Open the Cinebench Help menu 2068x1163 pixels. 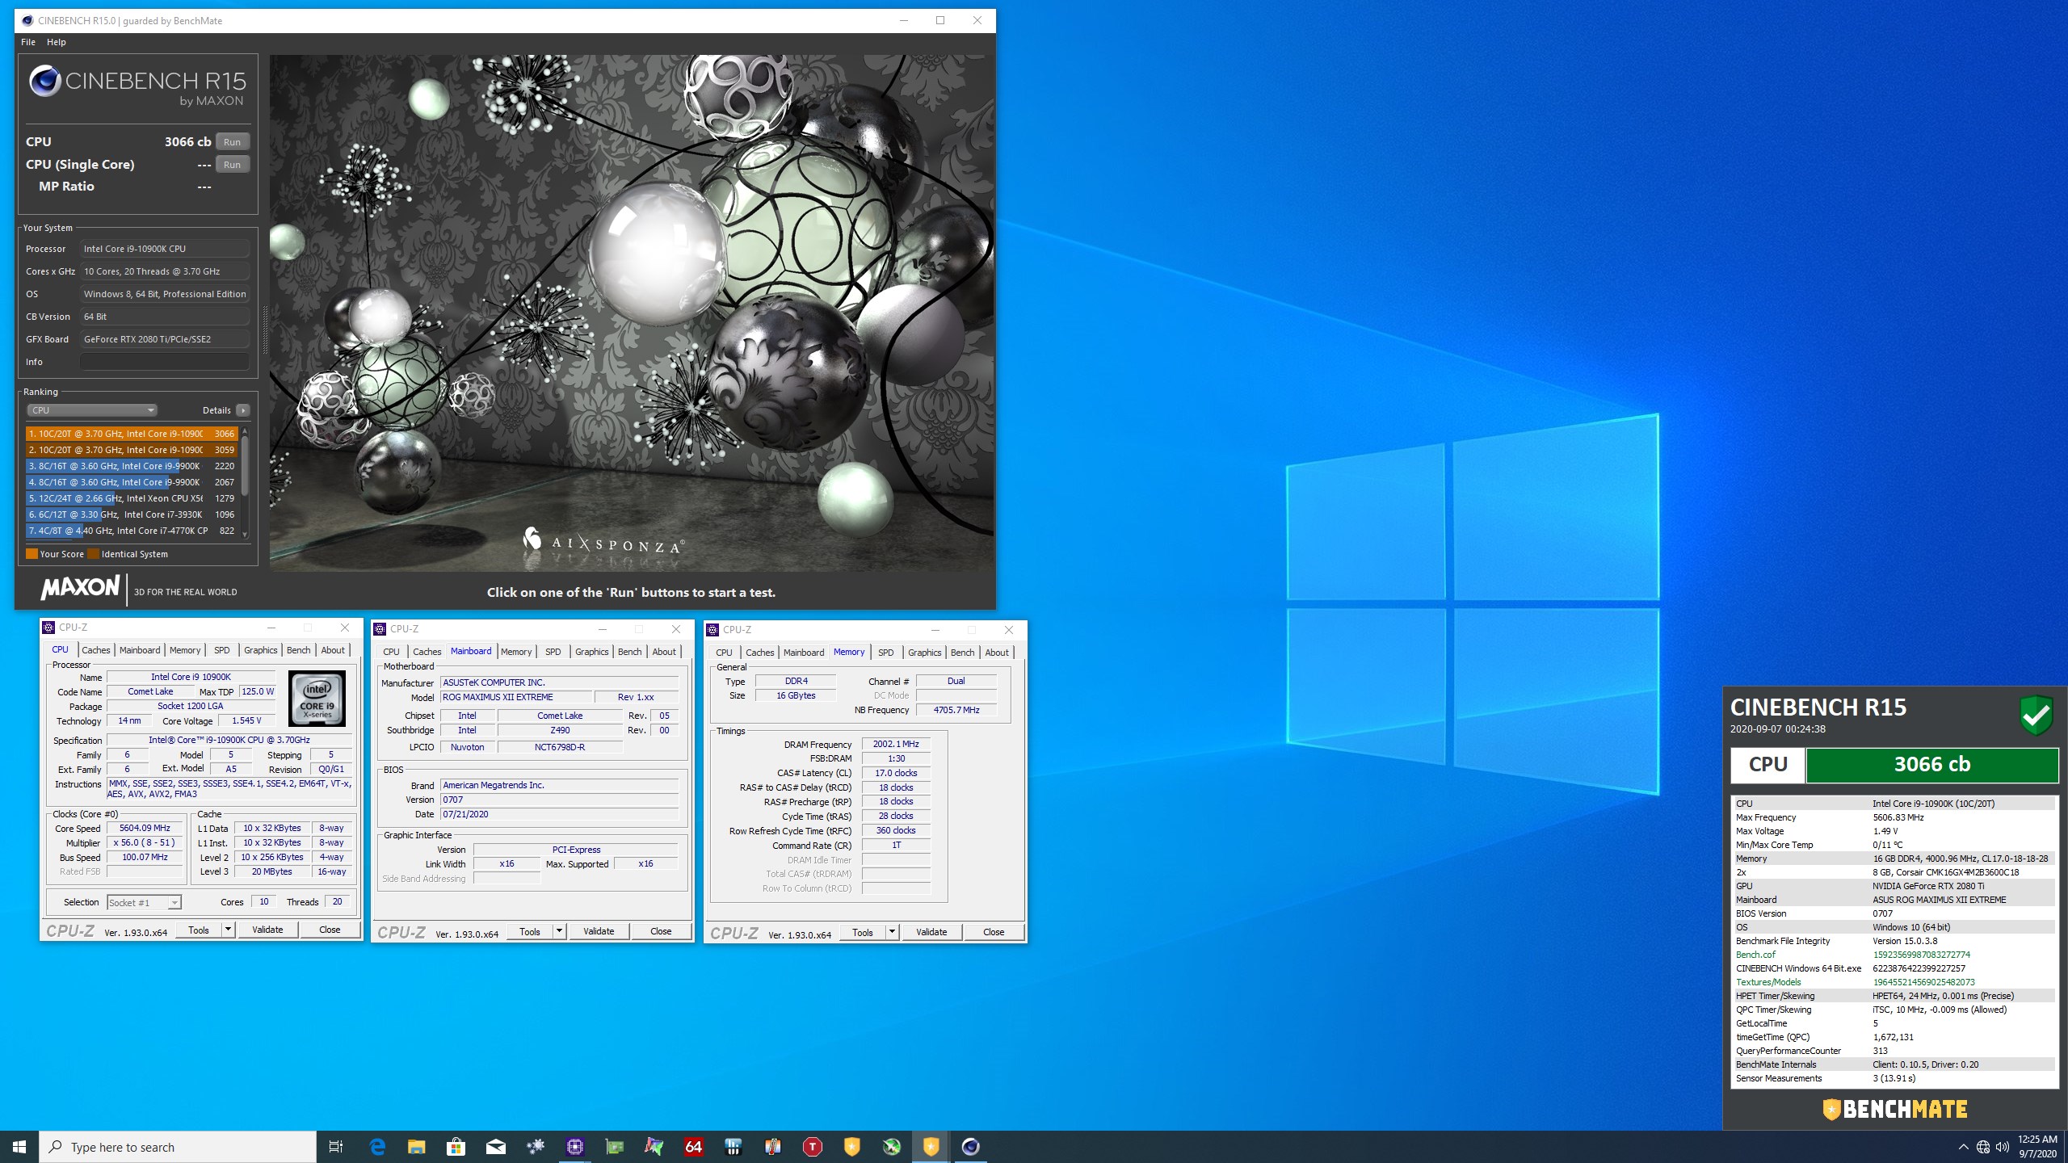point(57,42)
